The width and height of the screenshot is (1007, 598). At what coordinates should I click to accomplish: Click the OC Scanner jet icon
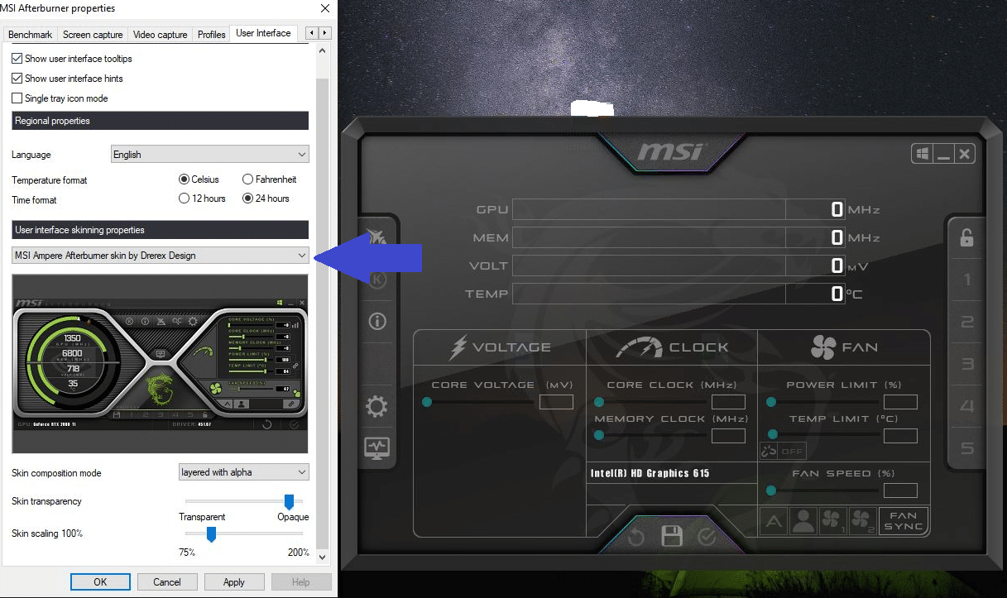(376, 238)
